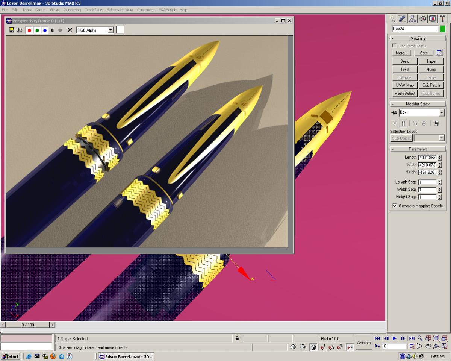Image resolution: width=451 pixels, height=361 pixels.
Task: Open the RGB Alpha channel dropdown
Action: (x=110, y=30)
